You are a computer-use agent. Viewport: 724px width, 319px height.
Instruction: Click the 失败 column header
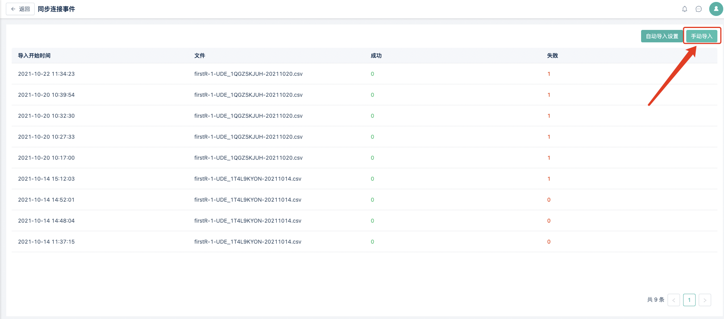pyautogui.click(x=552, y=56)
